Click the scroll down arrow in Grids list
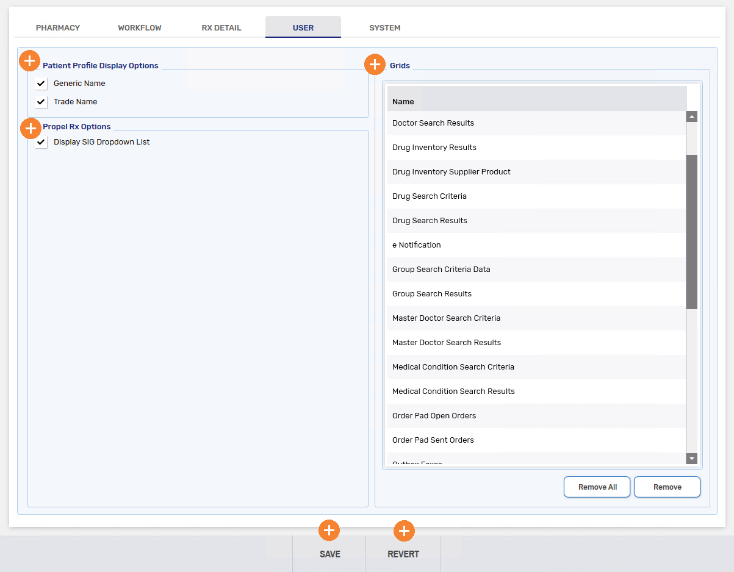The image size is (734, 572). click(x=692, y=459)
